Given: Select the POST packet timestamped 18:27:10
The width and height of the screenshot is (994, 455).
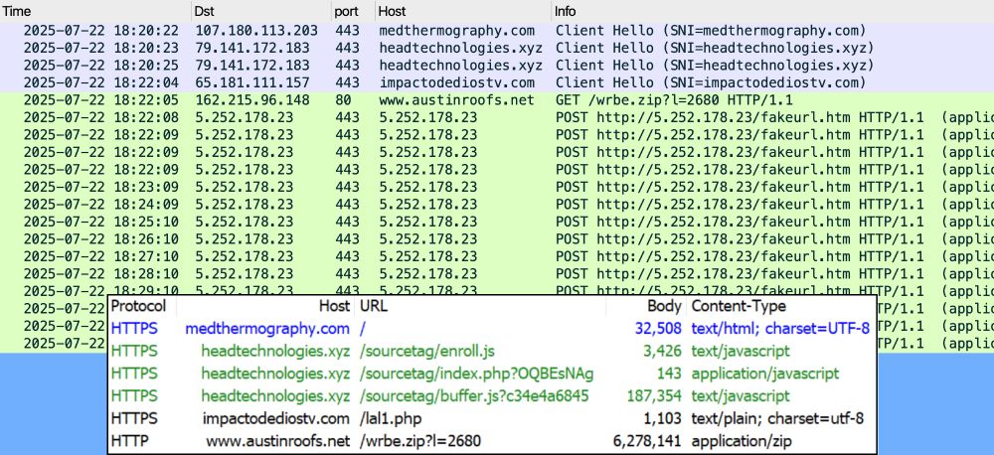Looking at the screenshot, I should (497, 256).
